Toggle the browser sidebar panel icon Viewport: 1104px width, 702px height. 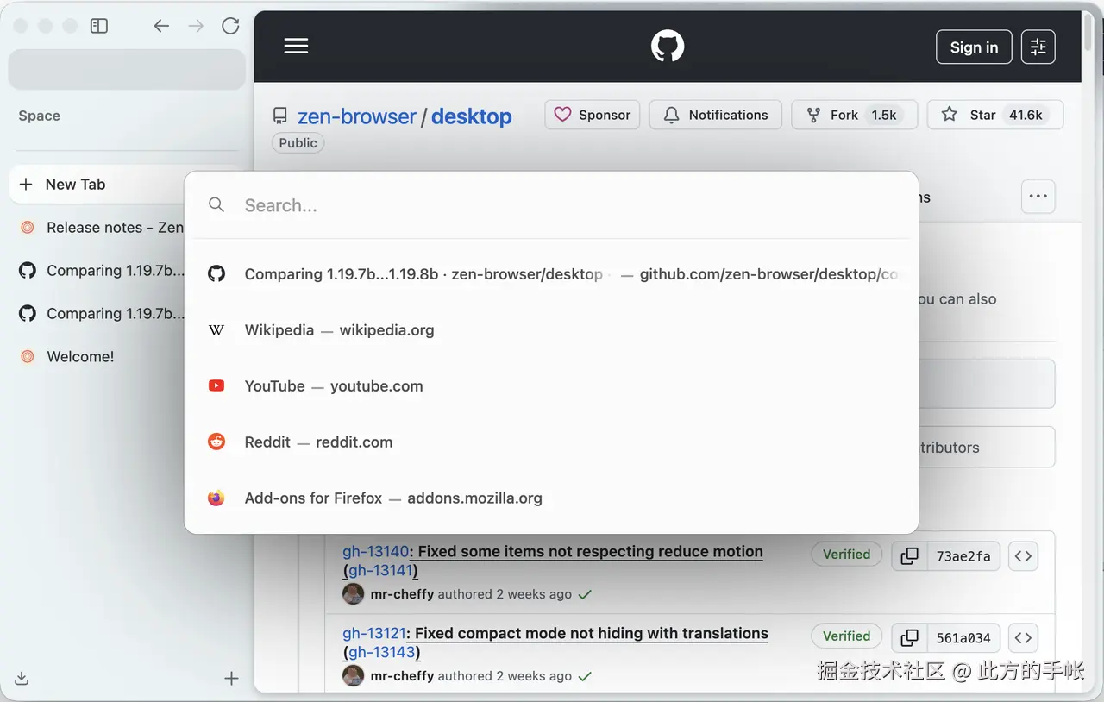pyautogui.click(x=99, y=26)
